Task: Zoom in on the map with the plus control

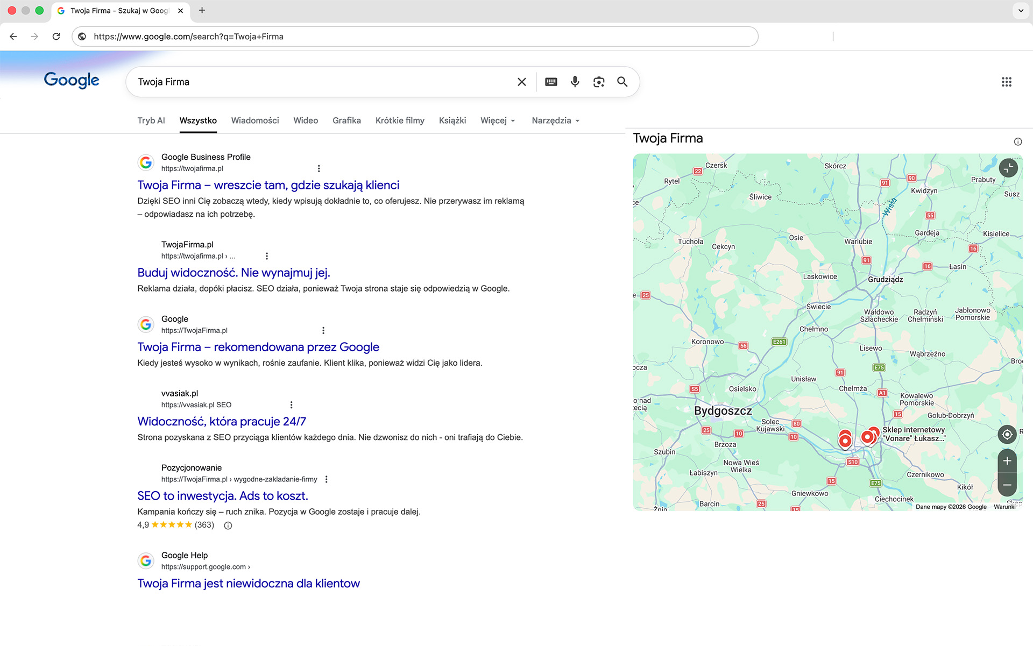Action: coord(1007,461)
